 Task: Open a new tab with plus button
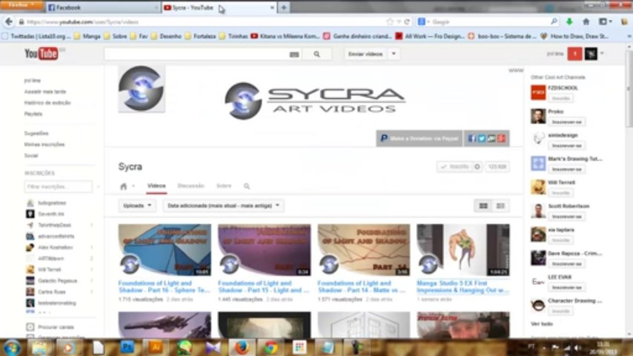pyautogui.click(x=284, y=8)
